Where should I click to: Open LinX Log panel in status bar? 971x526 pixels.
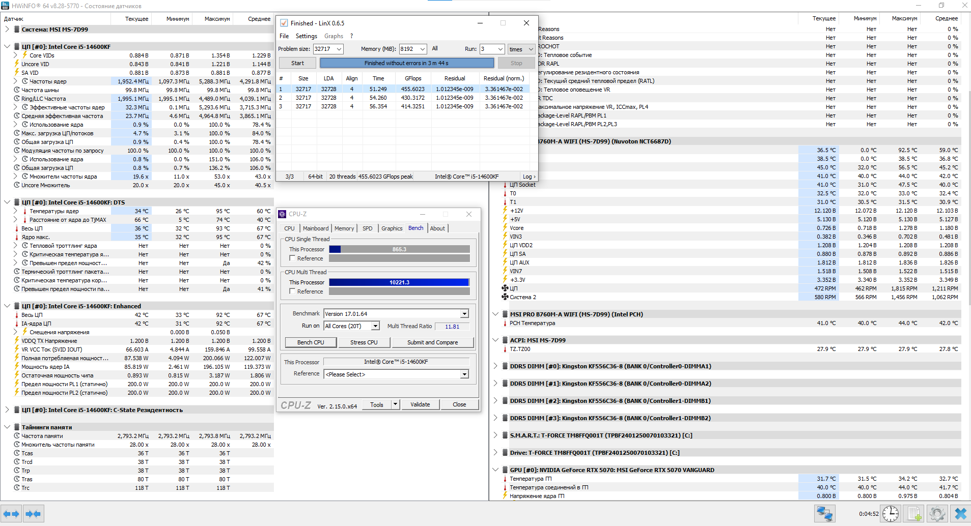[529, 177]
